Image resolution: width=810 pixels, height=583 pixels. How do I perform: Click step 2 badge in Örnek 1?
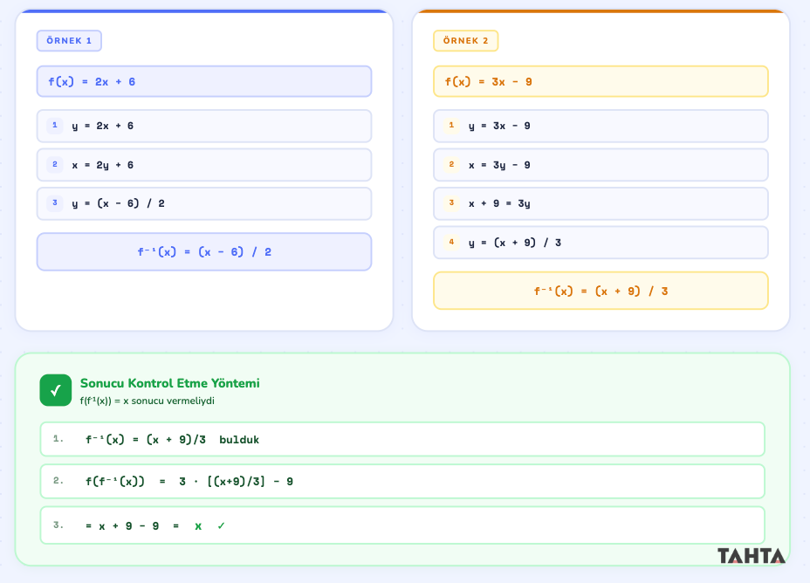coord(55,165)
